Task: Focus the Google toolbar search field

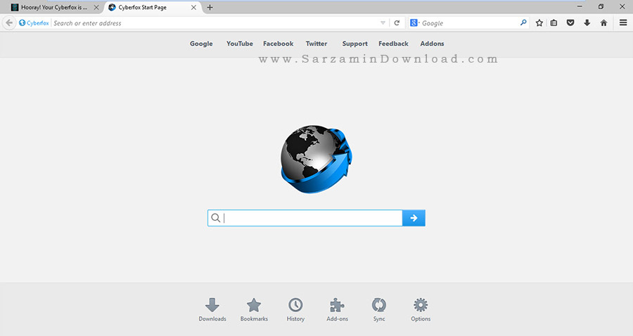Action: tap(469, 23)
